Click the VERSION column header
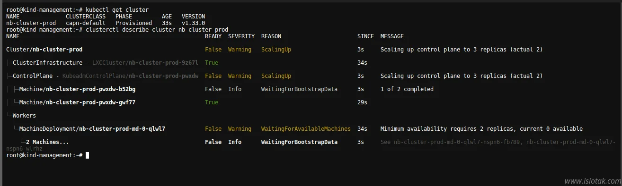This screenshot has width=622, height=186. tap(193, 16)
